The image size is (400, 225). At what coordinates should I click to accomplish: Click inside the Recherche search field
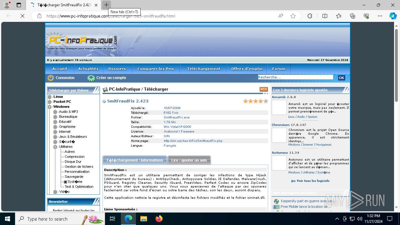point(295,77)
